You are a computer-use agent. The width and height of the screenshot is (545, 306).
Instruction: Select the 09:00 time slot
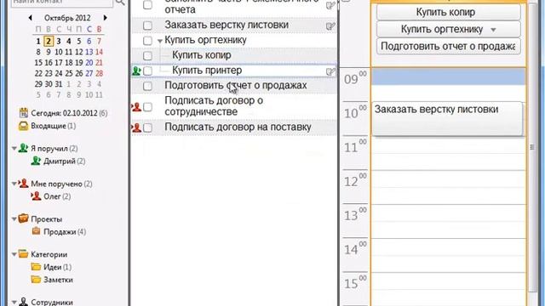(449, 76)
